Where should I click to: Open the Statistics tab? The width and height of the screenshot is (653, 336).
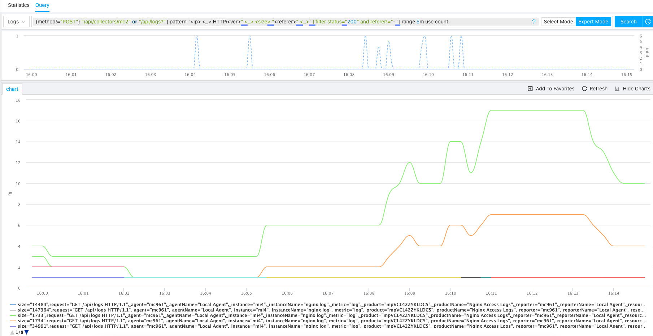[x=19, y=5]
